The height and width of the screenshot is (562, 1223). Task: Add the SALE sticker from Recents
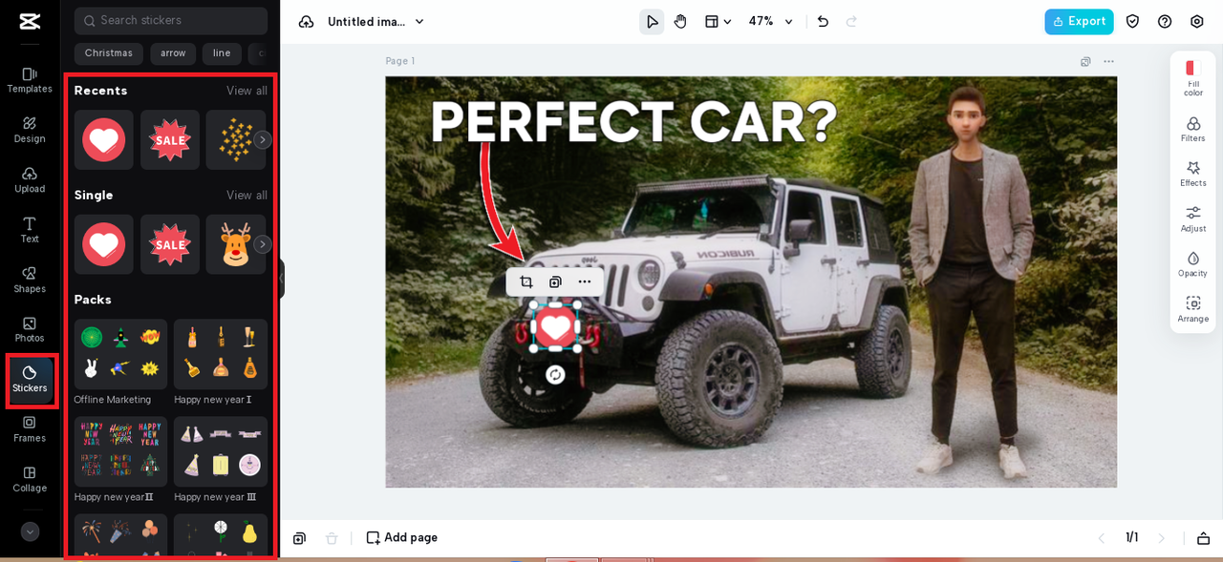pyautogui.click(x=170, y=140)
